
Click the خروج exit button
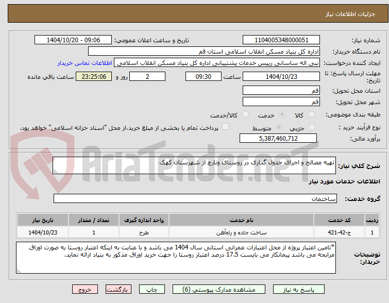tap(85, 290)
